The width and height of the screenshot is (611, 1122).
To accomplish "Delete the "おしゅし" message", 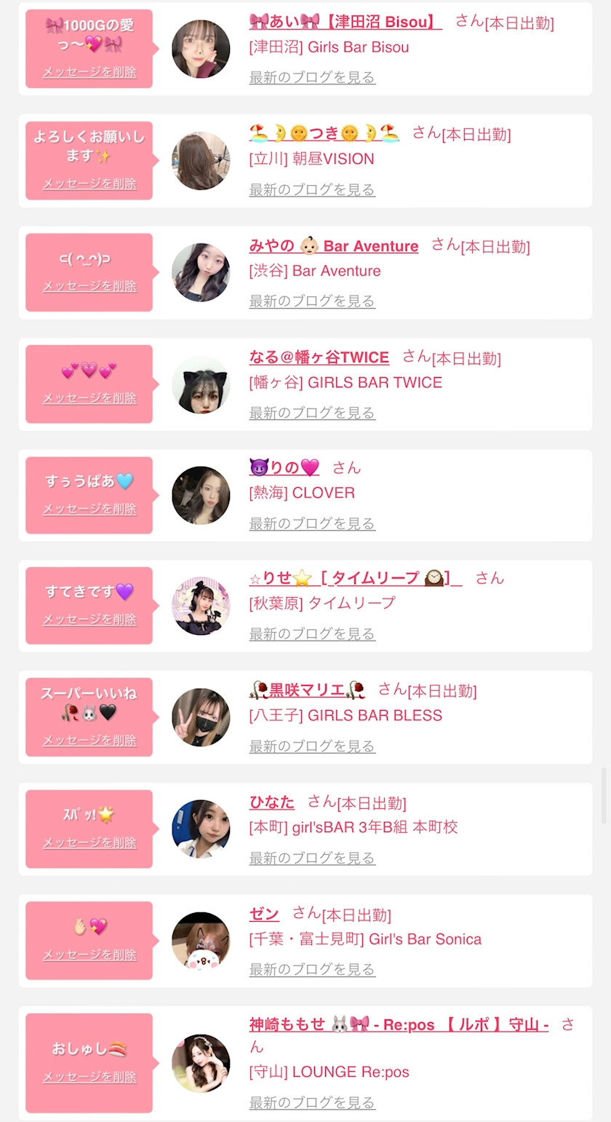I will 89,1077.
